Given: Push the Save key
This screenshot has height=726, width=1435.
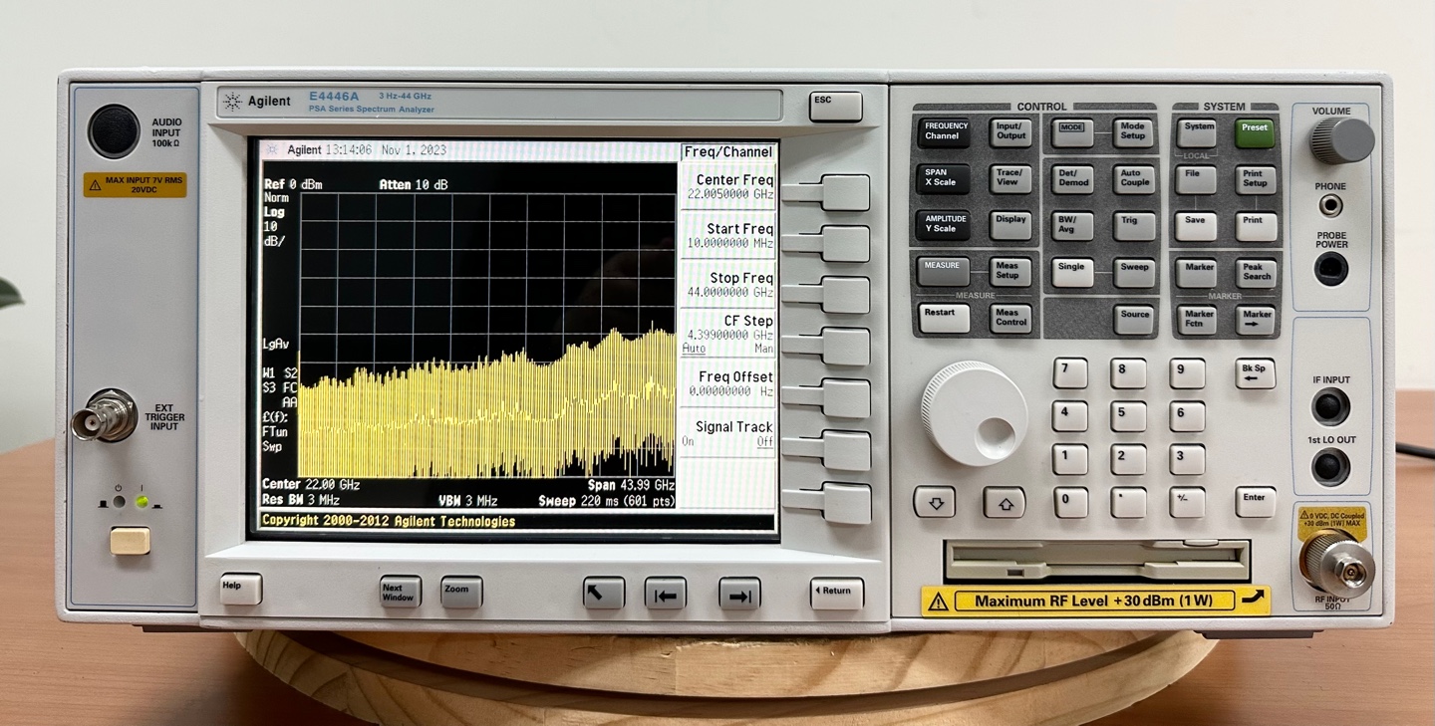Looking at the screenshot, I should (x=1196, y=226).
